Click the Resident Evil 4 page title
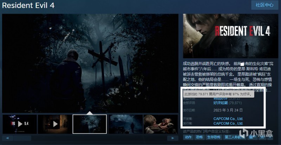 point(28,5)
